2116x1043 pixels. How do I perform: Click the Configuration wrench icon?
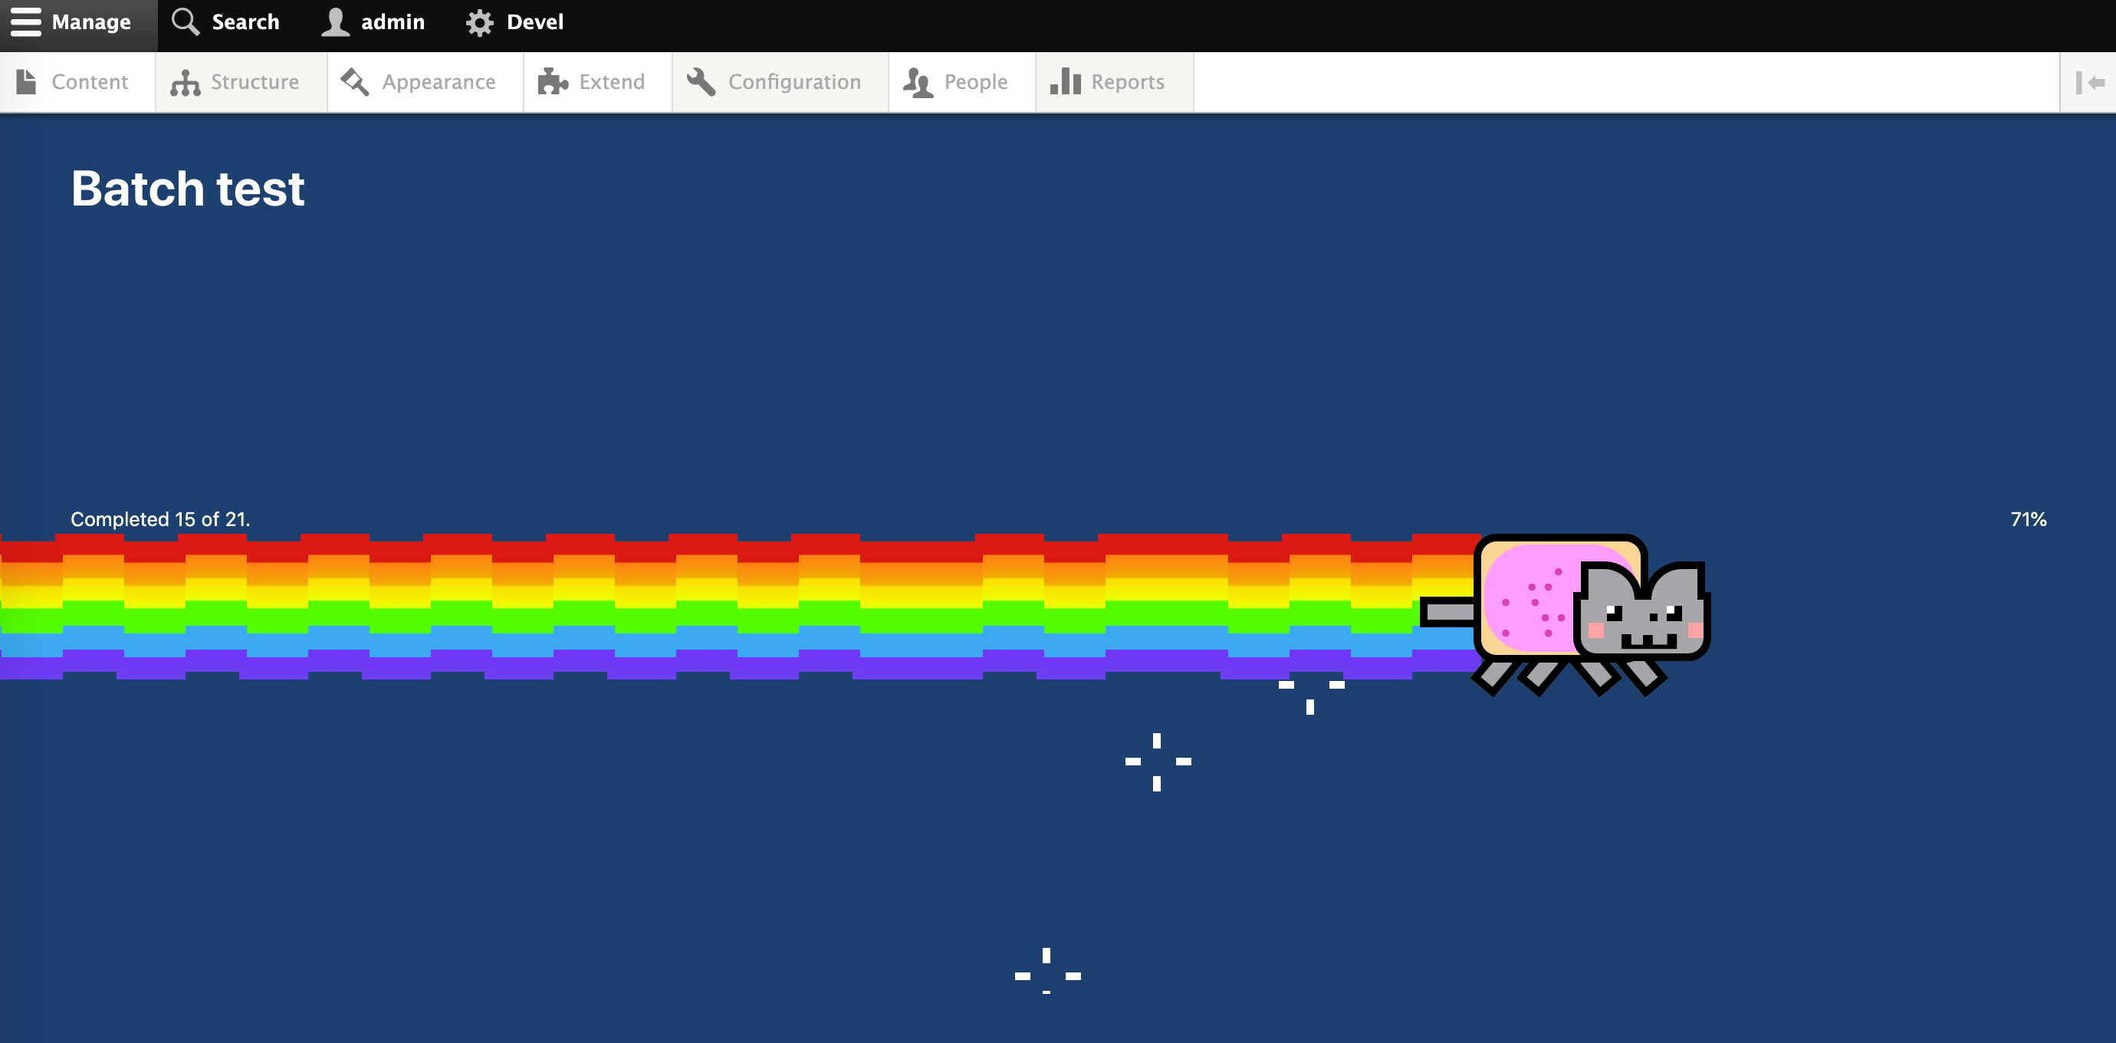pos(701,81)
